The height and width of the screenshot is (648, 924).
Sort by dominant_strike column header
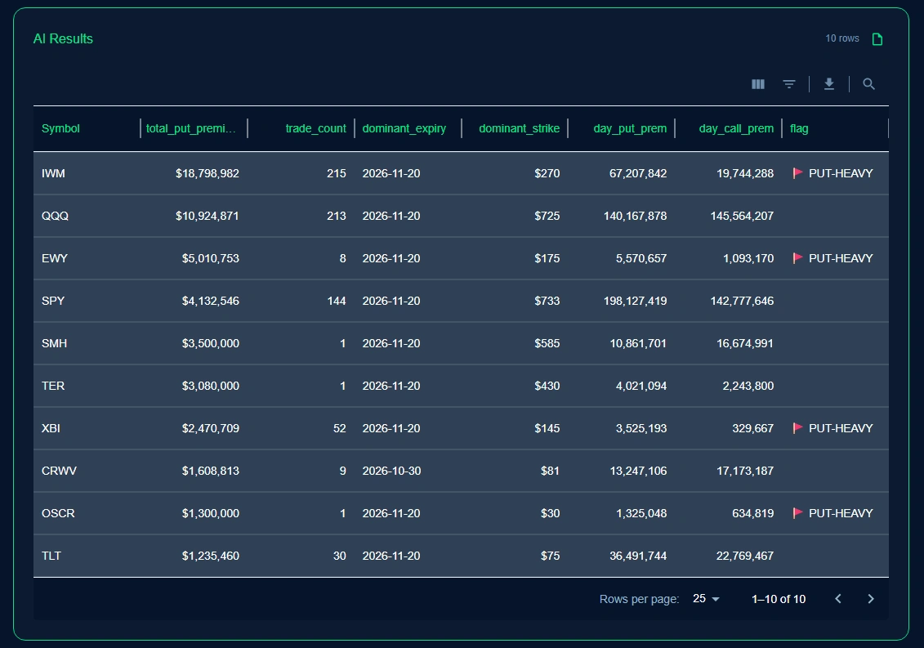[x=519, y=128]
